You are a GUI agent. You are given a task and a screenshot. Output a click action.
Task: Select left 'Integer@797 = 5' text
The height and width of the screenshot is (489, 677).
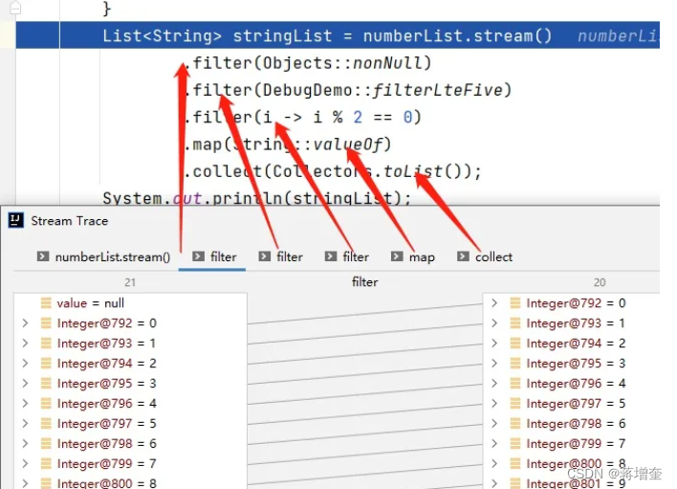click(107, 423)
